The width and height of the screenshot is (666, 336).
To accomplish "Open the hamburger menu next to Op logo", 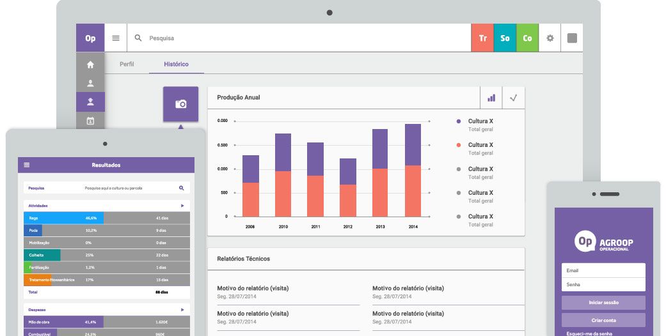I will click(116, 38).
